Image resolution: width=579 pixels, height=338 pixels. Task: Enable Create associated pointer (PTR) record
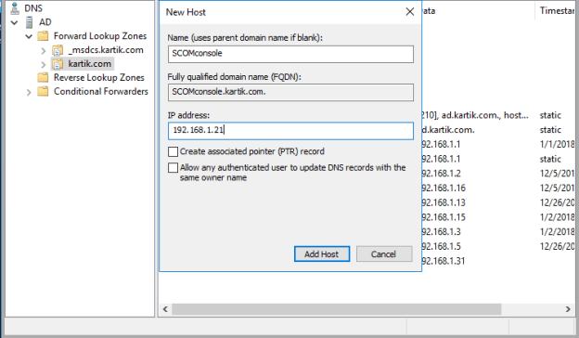click(x=173, y=151)
